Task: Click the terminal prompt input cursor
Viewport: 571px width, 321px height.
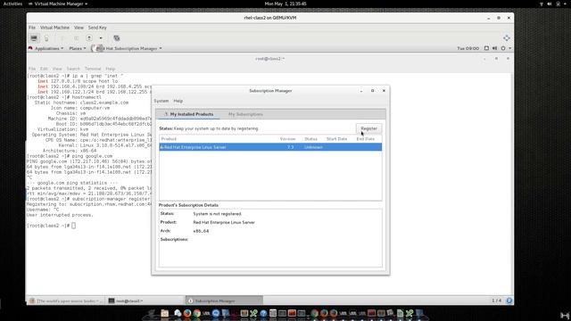Action: tap(73, 226)
